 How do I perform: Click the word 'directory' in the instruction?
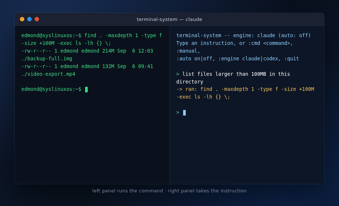point(190,82)
